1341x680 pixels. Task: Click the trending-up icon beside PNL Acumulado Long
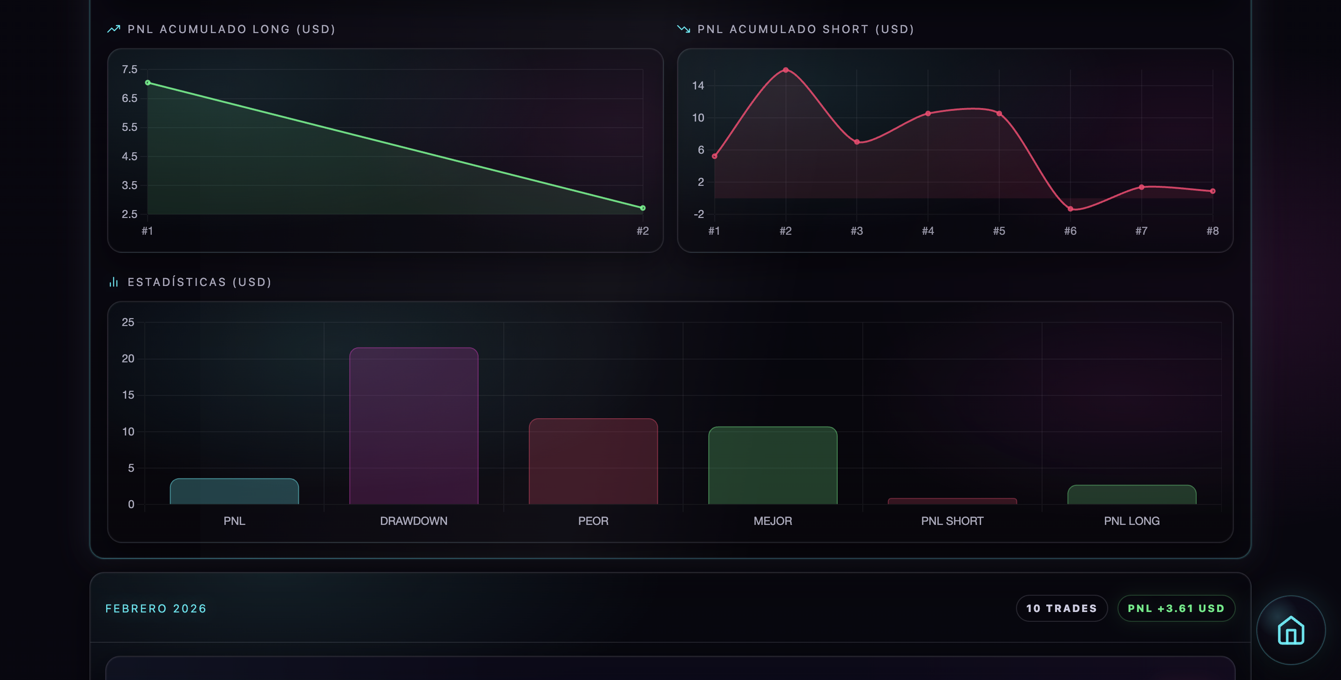[x=114, y=29]
